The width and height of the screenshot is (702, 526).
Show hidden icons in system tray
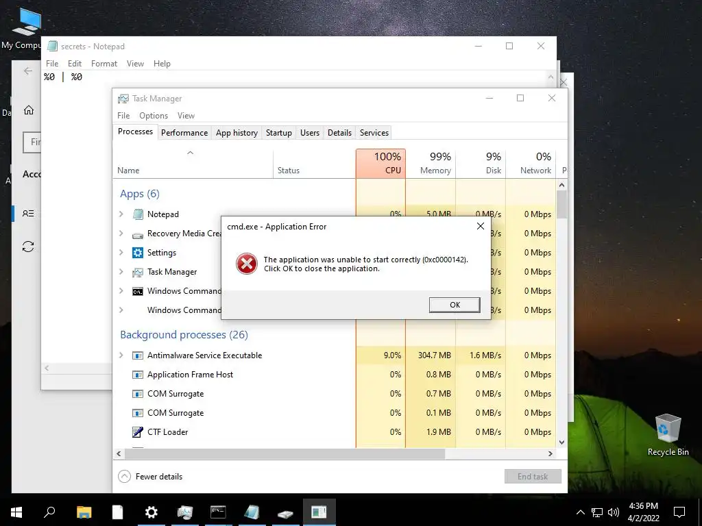pos(580,512)
